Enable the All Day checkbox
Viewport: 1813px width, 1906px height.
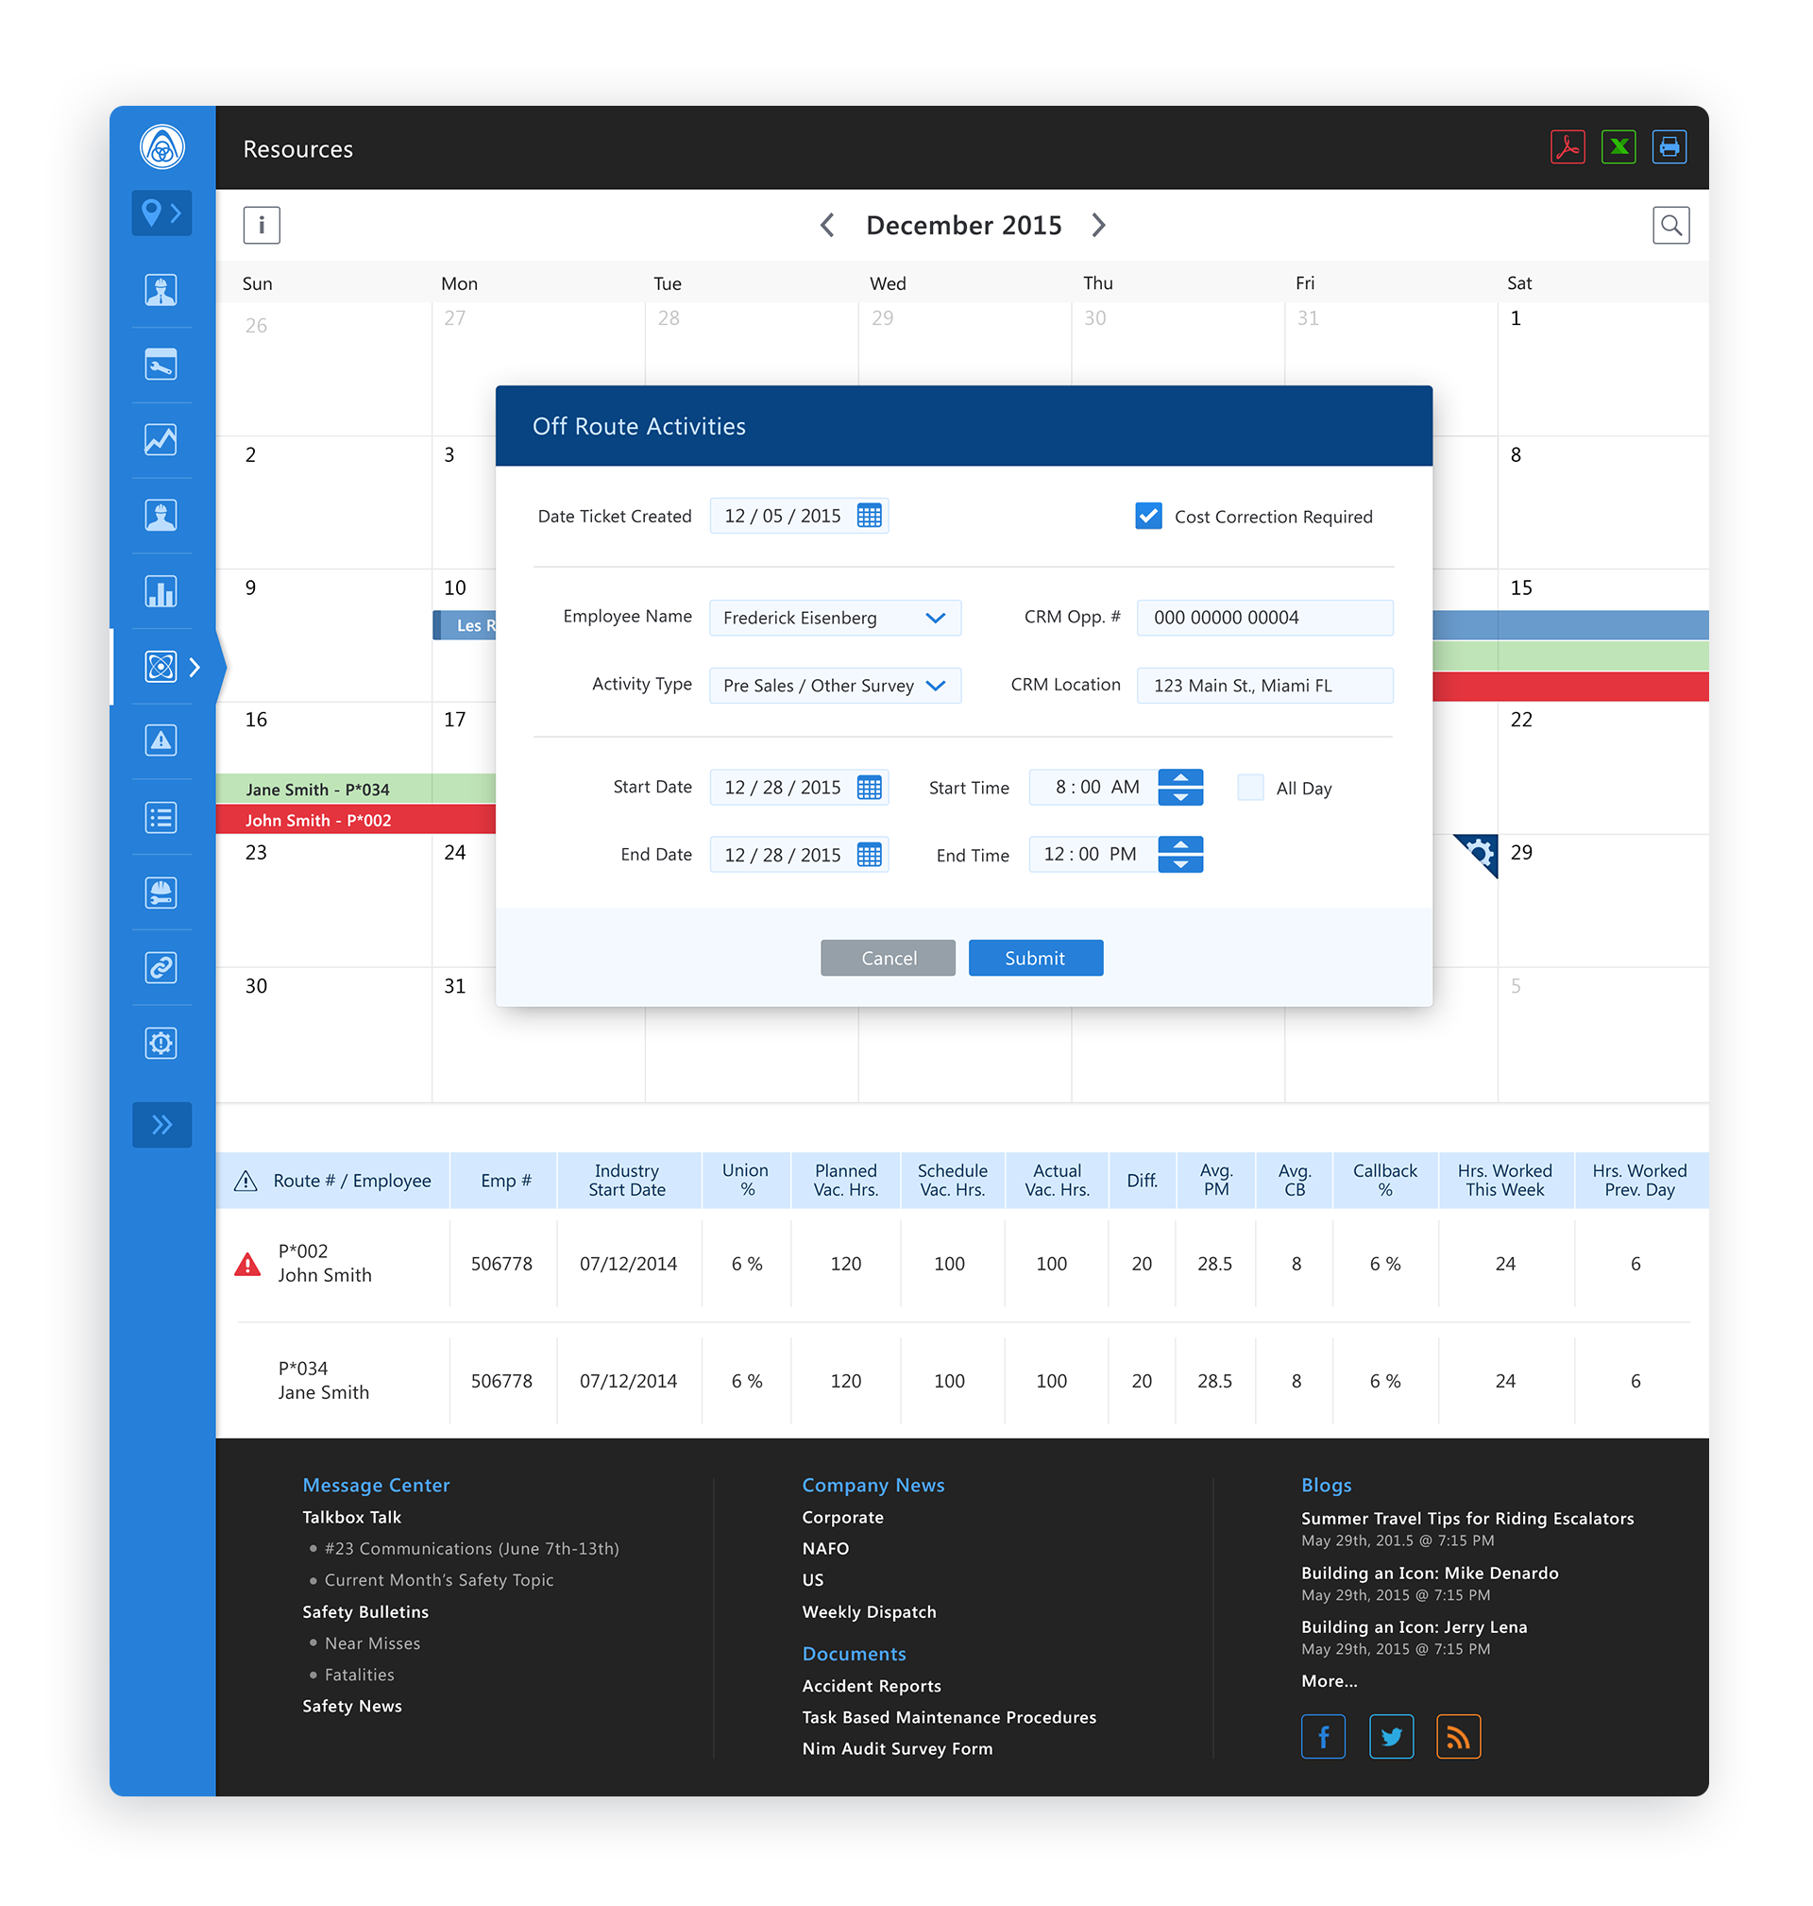click(1250, 787)
